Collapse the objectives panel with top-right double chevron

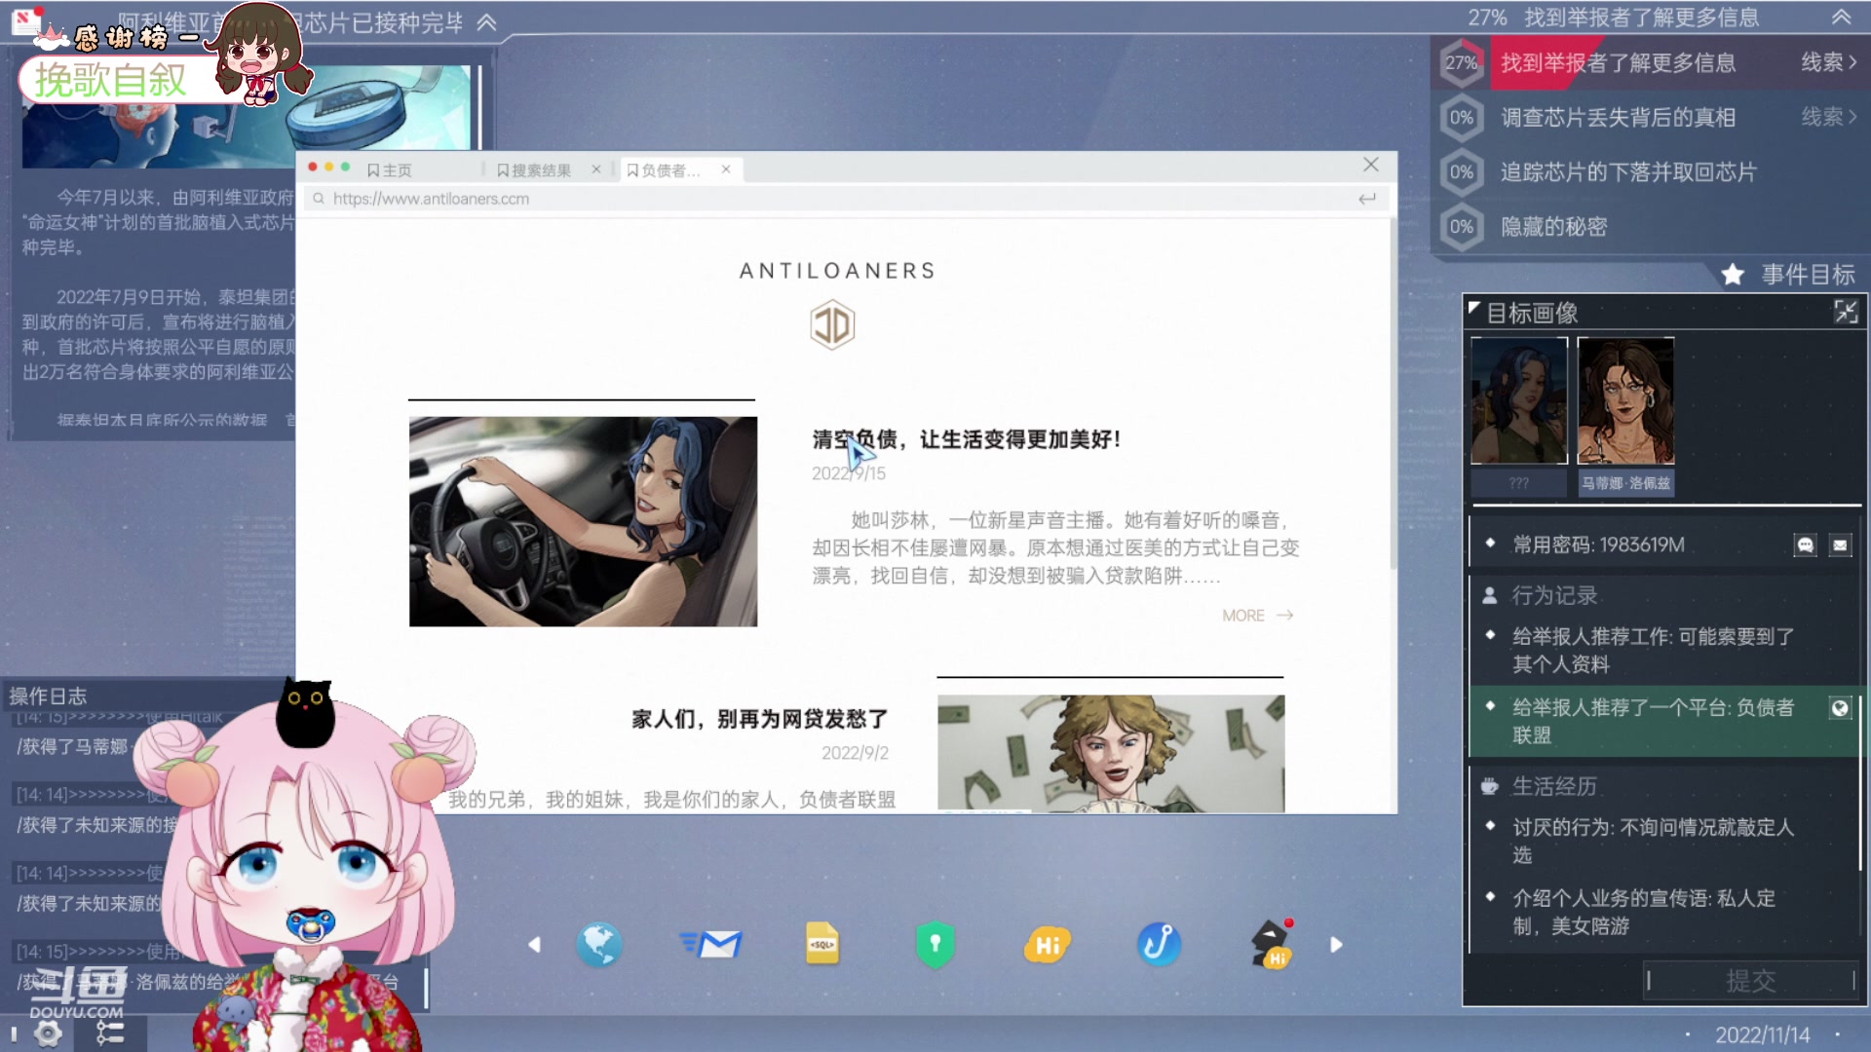(x=1841, y=18)
